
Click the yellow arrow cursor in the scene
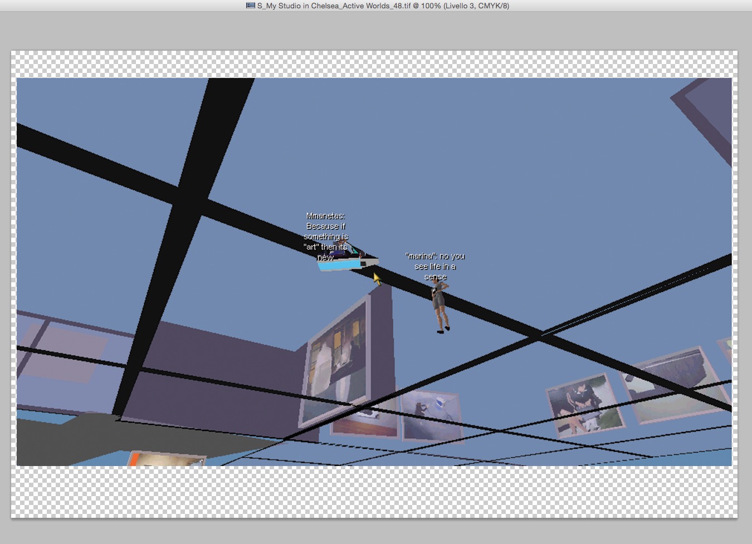click(377, 278)
